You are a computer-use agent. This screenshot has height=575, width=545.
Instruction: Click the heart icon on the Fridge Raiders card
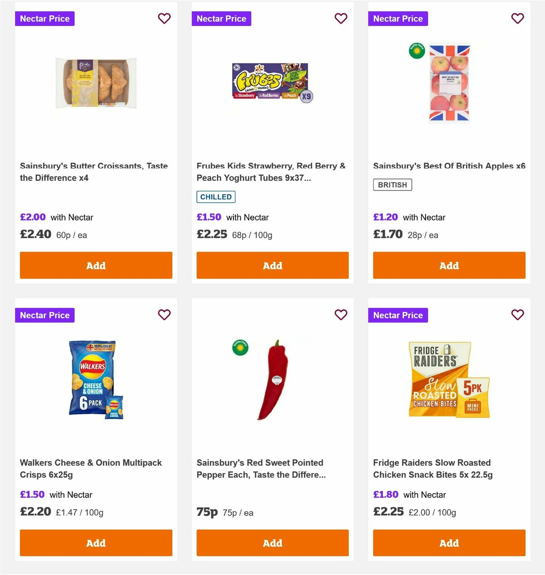pos(517,315)
